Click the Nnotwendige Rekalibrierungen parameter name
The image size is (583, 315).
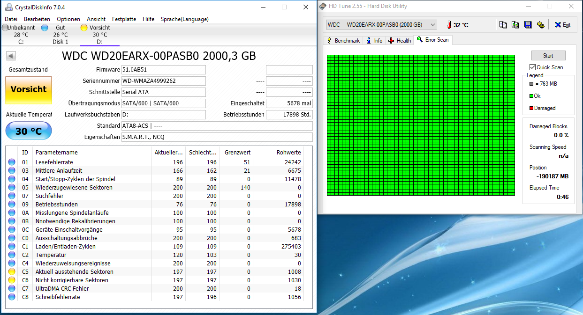point(76,221)
